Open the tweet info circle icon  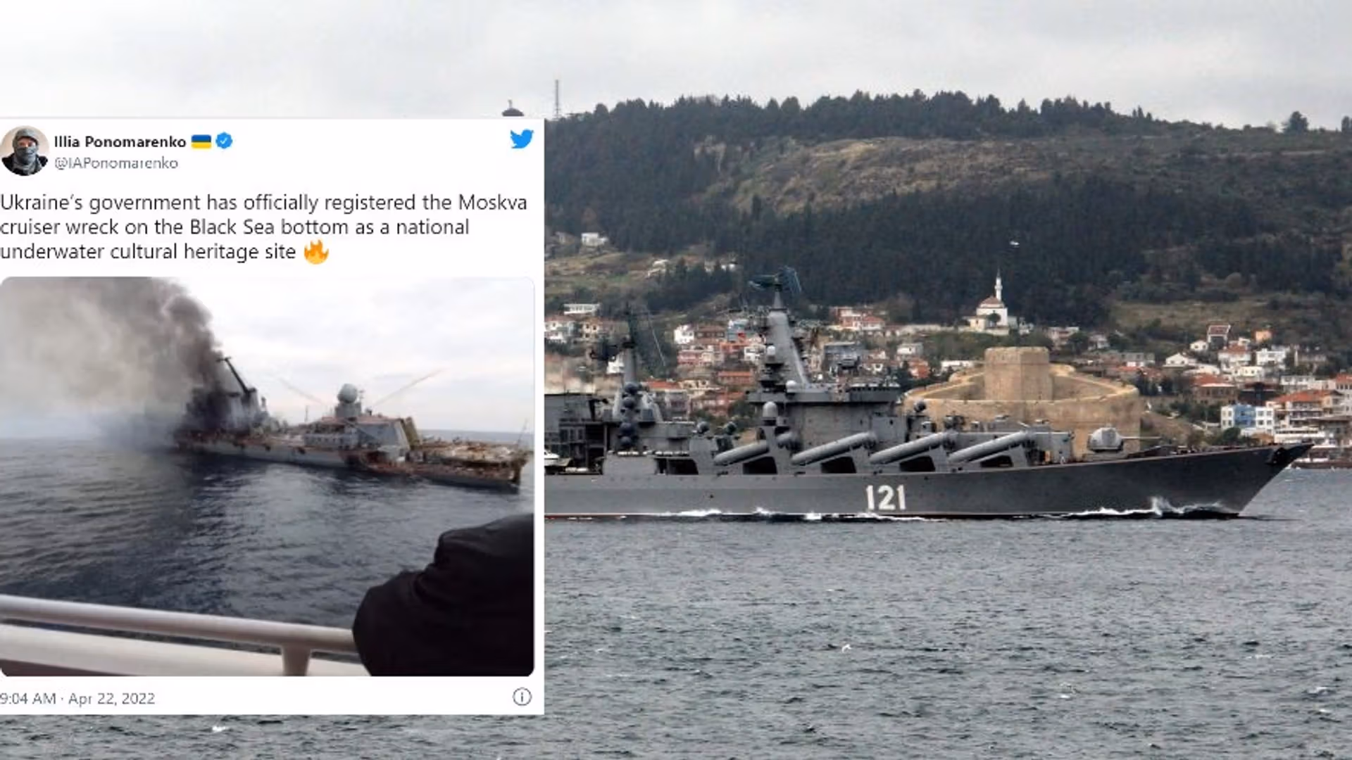click(x=522, y=697)
